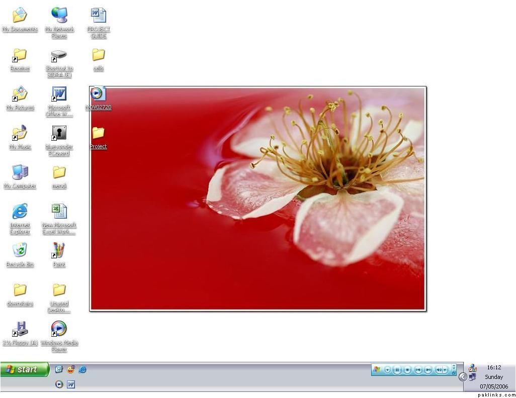Viewport: 516px width, 398px height.
Task: Restore Media Player from the mini toolbar
Action: 454,372
